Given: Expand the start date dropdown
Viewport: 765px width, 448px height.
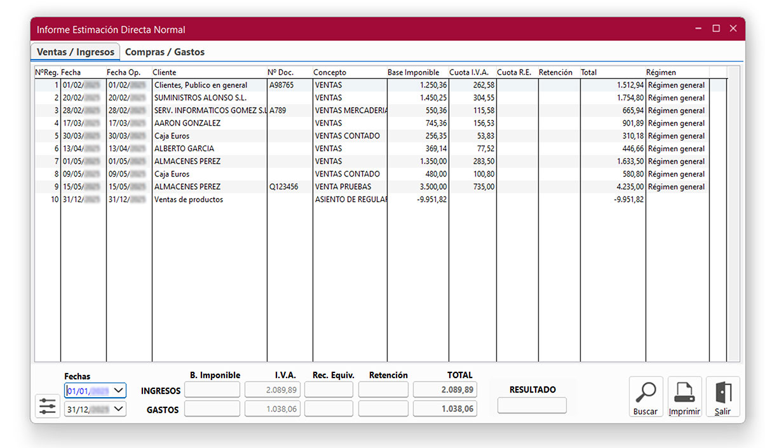Looking at the screenshot, I should [x=119, y=390].
